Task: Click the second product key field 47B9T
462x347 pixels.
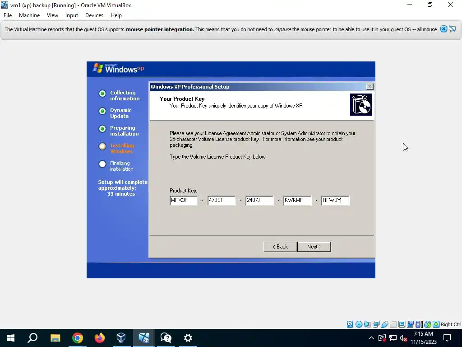Action: (222, 200)
